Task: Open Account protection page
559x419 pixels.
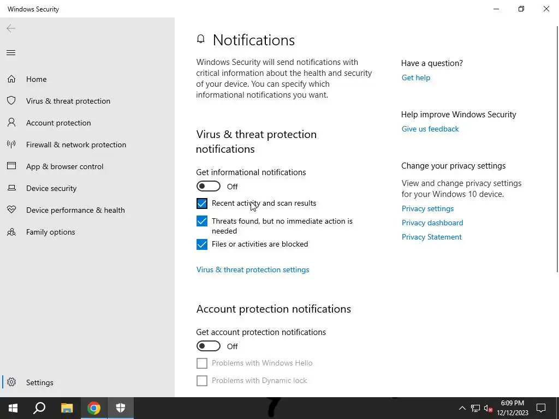Action: click(87, 123)
